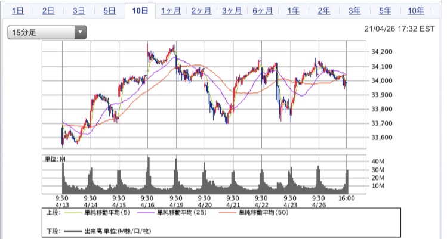Viewport: 447px width, 239px height.
Task: Click the 4/13 date label
Action: pos(62,205)
